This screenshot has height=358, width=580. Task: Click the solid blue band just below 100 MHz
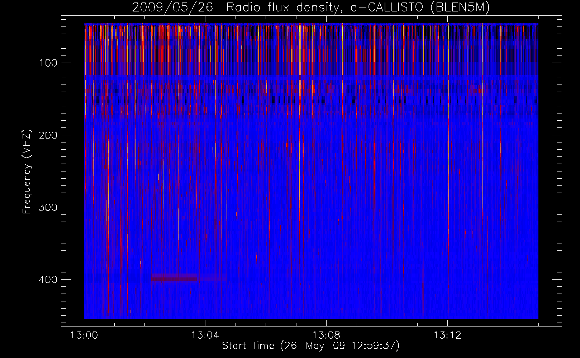tap(311, 77)
